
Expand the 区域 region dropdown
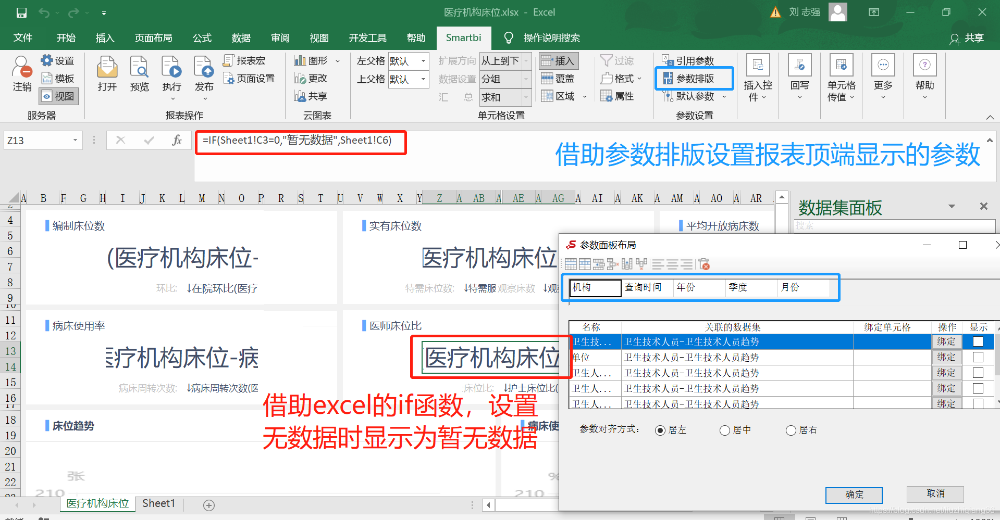[585, 96]
